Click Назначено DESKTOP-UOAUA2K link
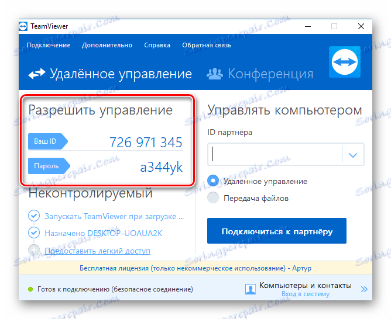Image resolution: width=391 pixels, height=319 pixels. pos(104,233)
